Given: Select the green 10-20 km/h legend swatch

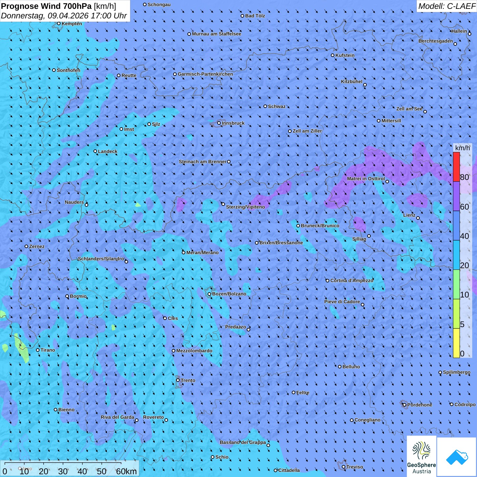Looking at the screenshot, I should point(456,284).
